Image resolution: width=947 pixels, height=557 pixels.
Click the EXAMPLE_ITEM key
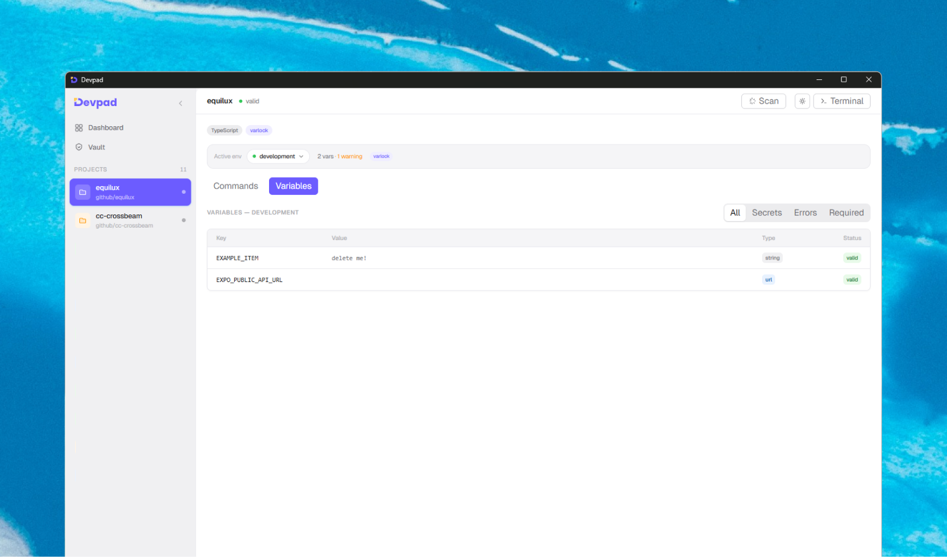[237, 258]
